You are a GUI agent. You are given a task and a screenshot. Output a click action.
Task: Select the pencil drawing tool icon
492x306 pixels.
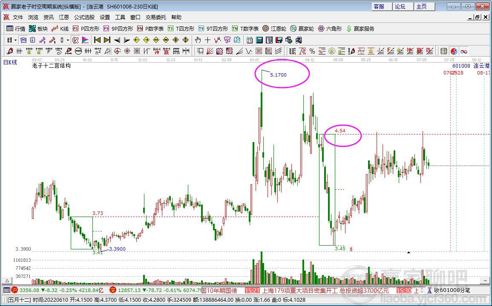click(x=10, y=51)
